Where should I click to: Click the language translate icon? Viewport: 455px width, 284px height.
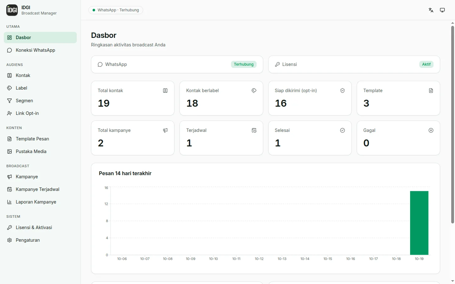[x=431, y=10]
